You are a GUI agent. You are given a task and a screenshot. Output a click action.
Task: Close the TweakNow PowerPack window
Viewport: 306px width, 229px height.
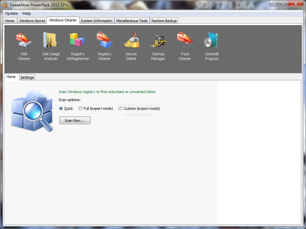(x=296, y=3)
